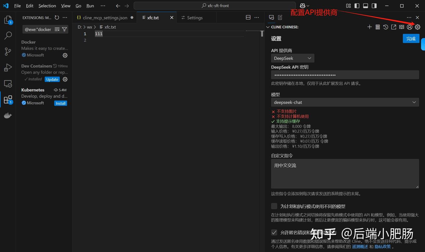The height and width of the screenshot is (252, 425).
Task: Open the Run and Debug view
Action: pos(8,68)
